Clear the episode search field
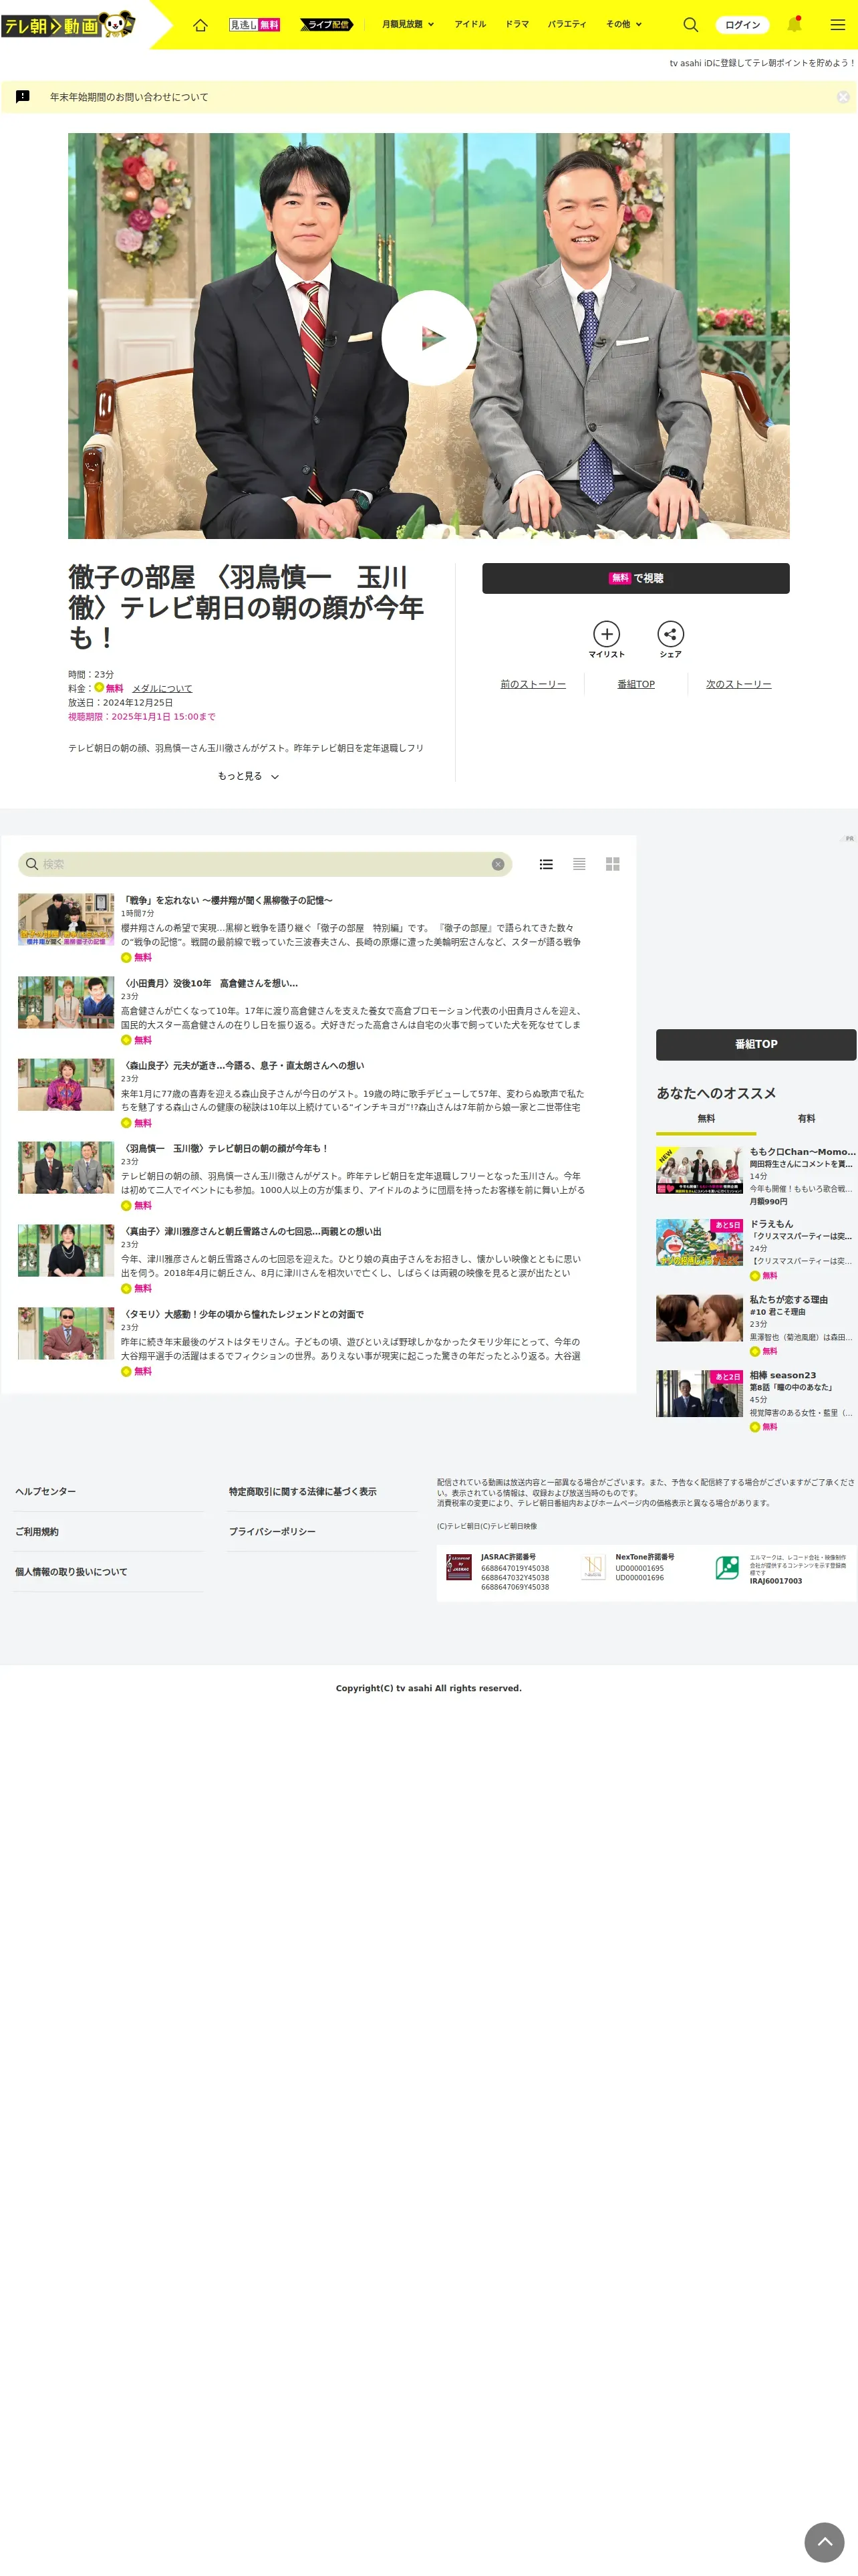Viewport: 858px width, 2576px height. click(x=497, y=864)
